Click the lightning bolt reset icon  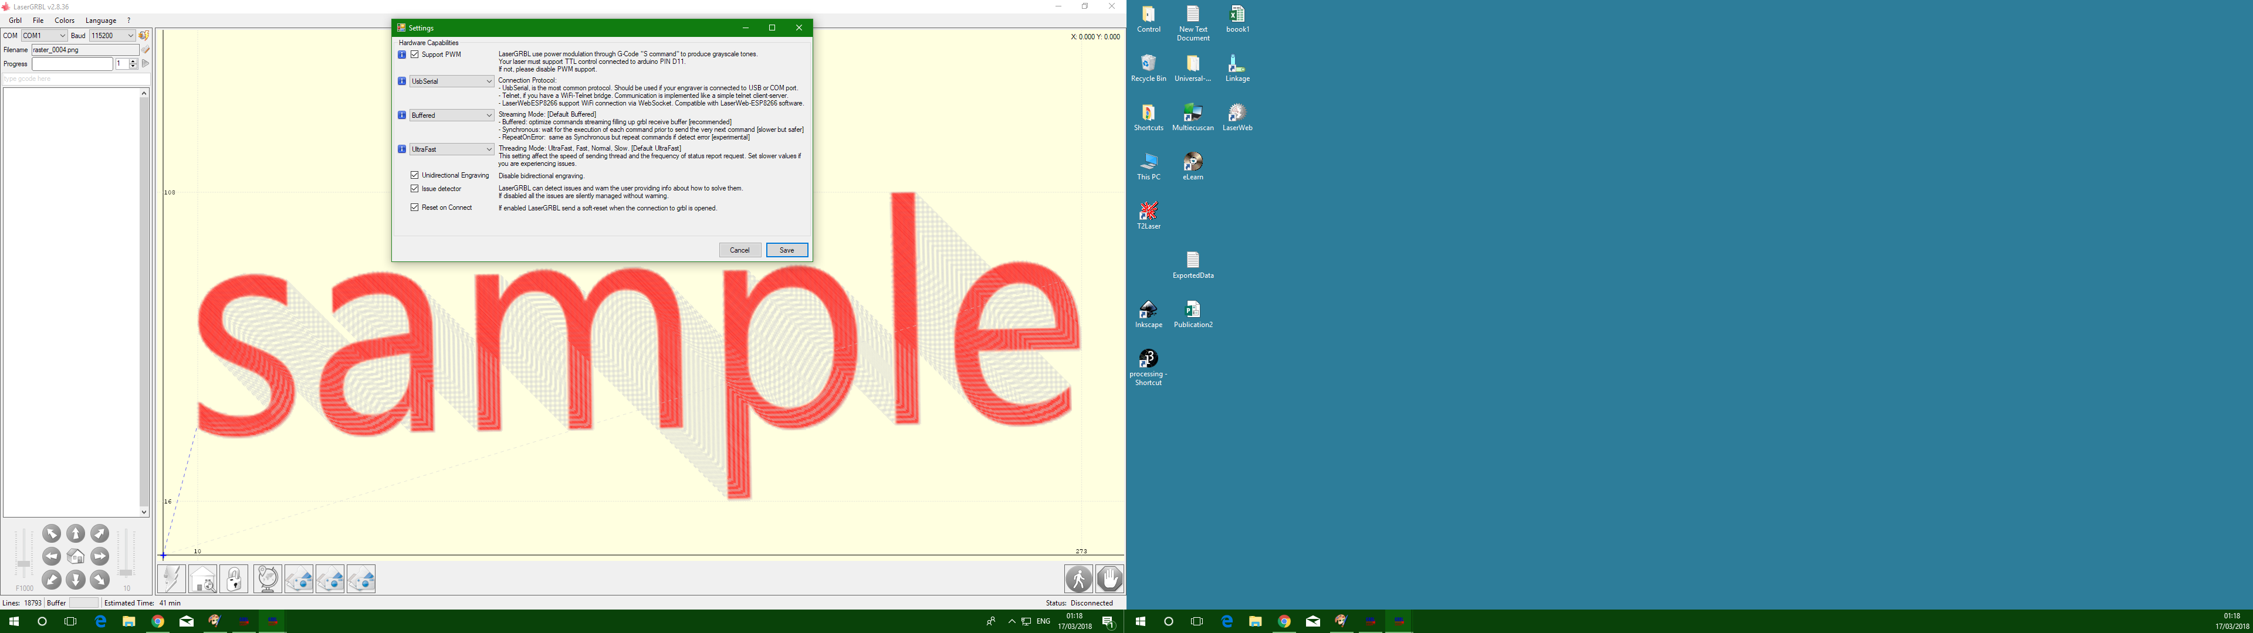tap(171, 579)
